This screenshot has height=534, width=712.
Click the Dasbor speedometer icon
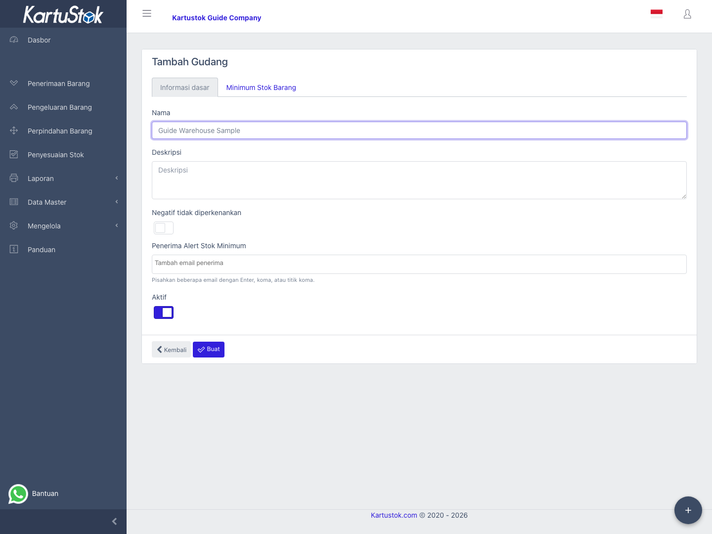pyautogui.click(x=14, y=40)
